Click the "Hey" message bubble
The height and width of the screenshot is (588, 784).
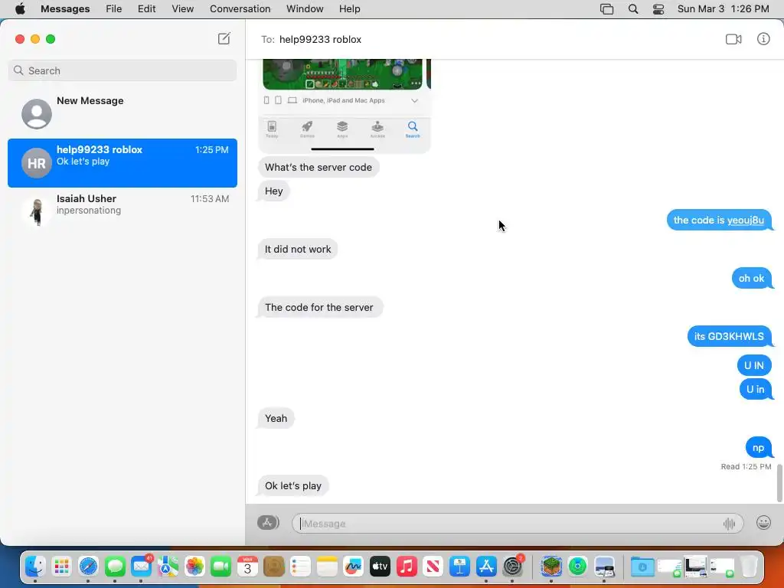(x=273, y=191)
